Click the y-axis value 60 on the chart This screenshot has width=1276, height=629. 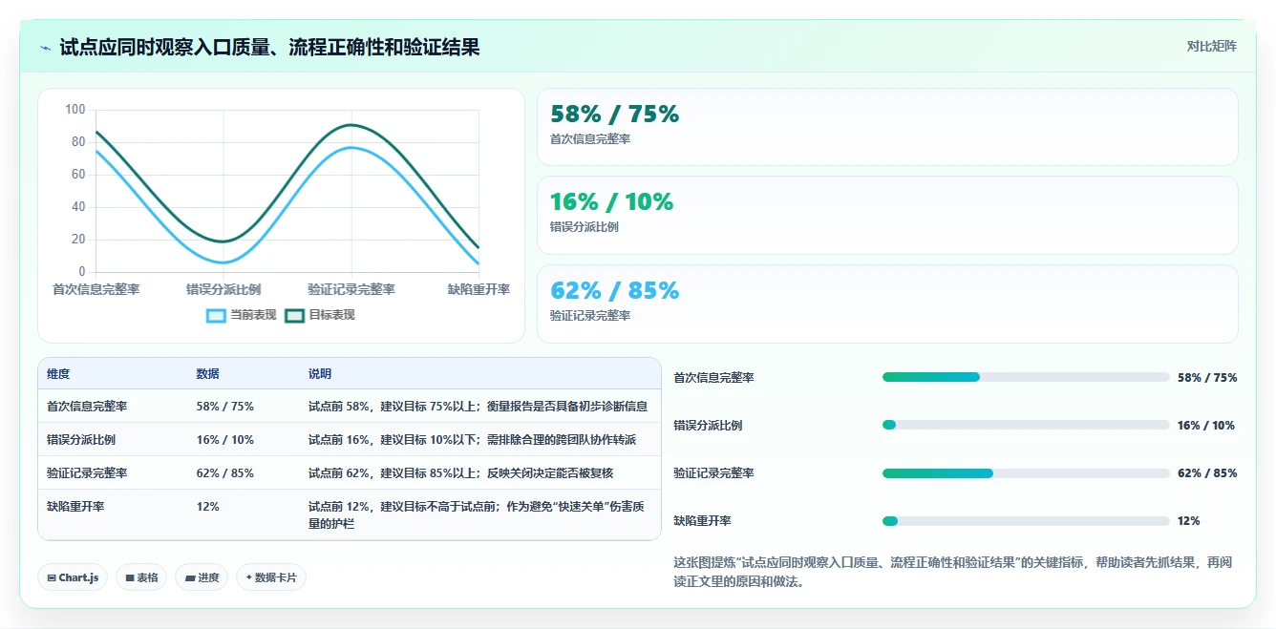click(x=78, y=175)
